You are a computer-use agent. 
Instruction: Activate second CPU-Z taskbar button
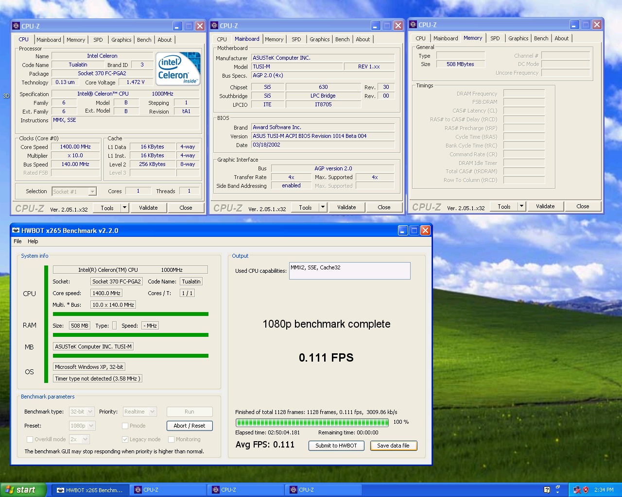pos(246,490)
